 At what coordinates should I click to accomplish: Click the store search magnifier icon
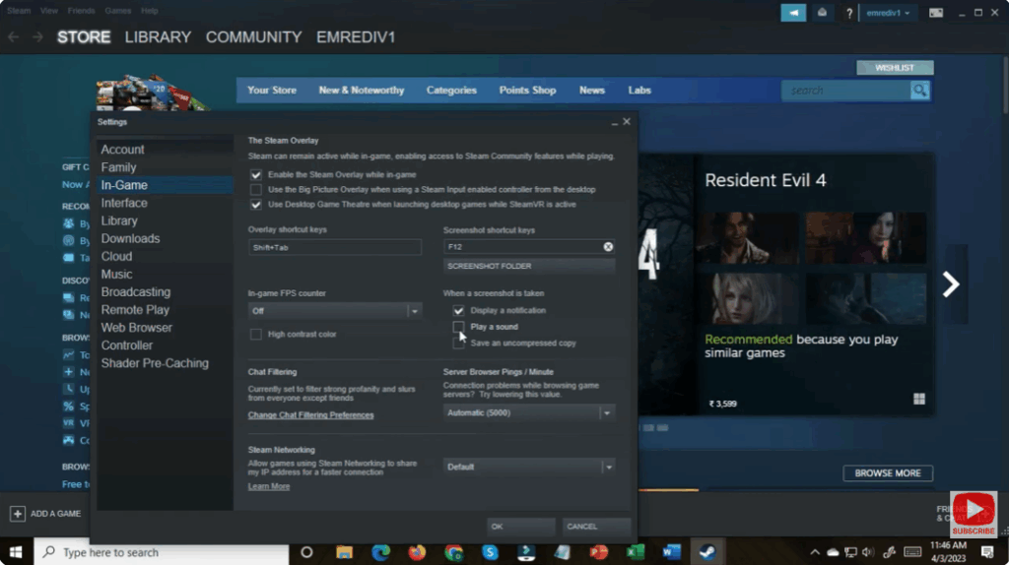[x=919, y=91]
